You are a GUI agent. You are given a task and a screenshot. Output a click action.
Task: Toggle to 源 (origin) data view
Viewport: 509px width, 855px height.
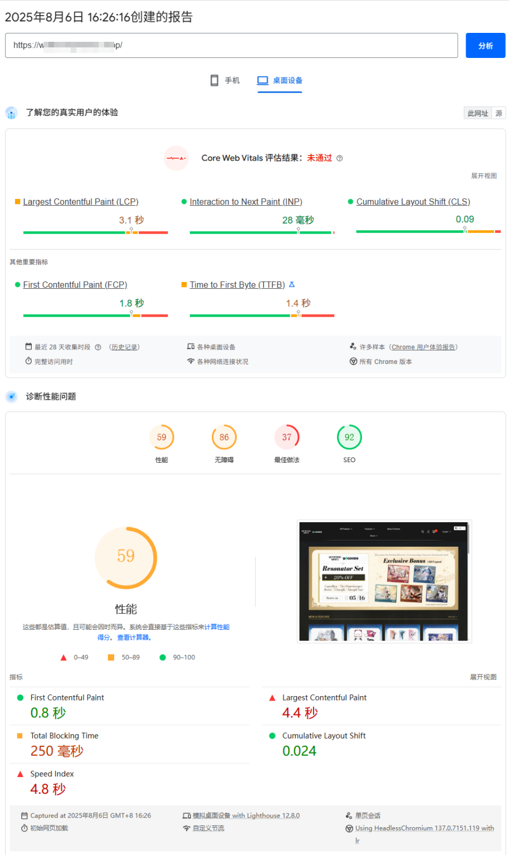tap(498, 113)
